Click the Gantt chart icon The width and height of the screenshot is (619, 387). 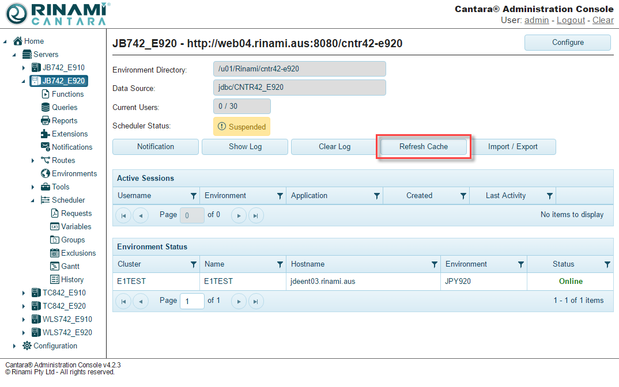point(55,266)
